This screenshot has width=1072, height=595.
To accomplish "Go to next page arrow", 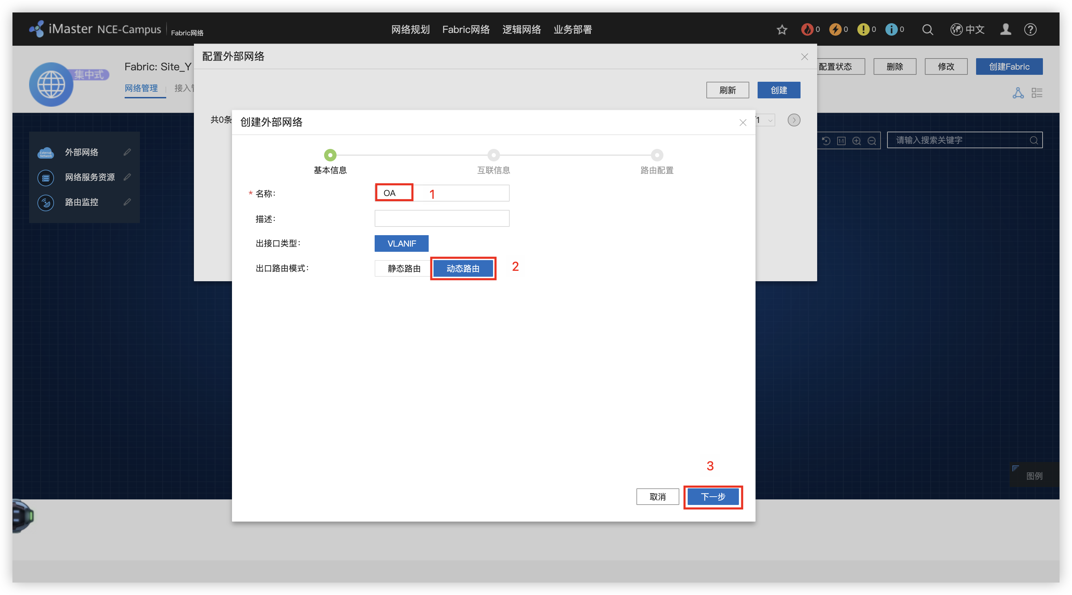I will (794, 120).
